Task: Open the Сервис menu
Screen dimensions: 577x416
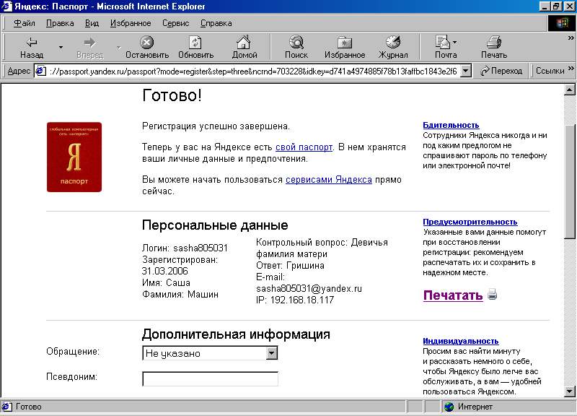Action: (176, 23)
